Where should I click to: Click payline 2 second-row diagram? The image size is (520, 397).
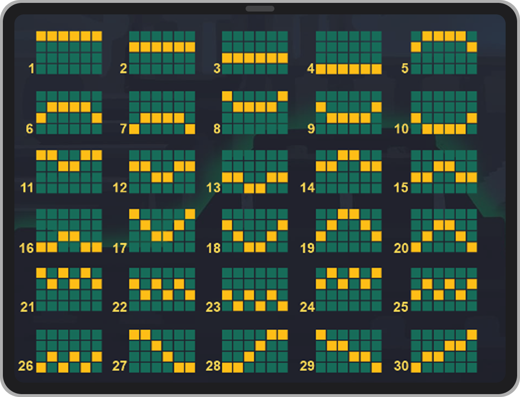pyautogui.click(x=162, y=53)
